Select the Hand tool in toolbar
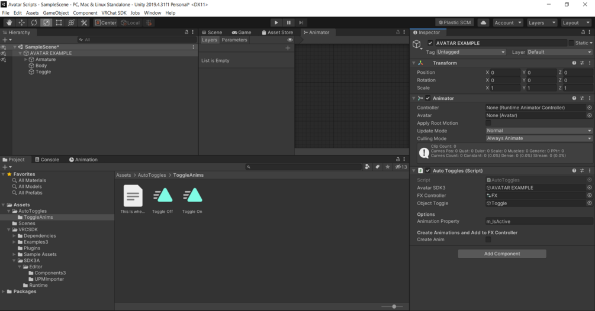 tap(9, 22)
